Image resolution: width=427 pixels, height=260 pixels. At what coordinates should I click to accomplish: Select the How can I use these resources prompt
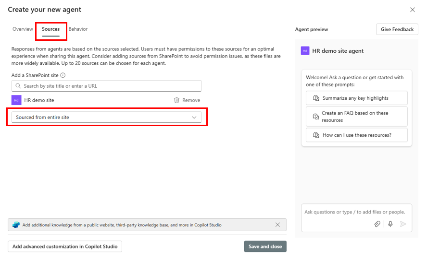point(356,135)
